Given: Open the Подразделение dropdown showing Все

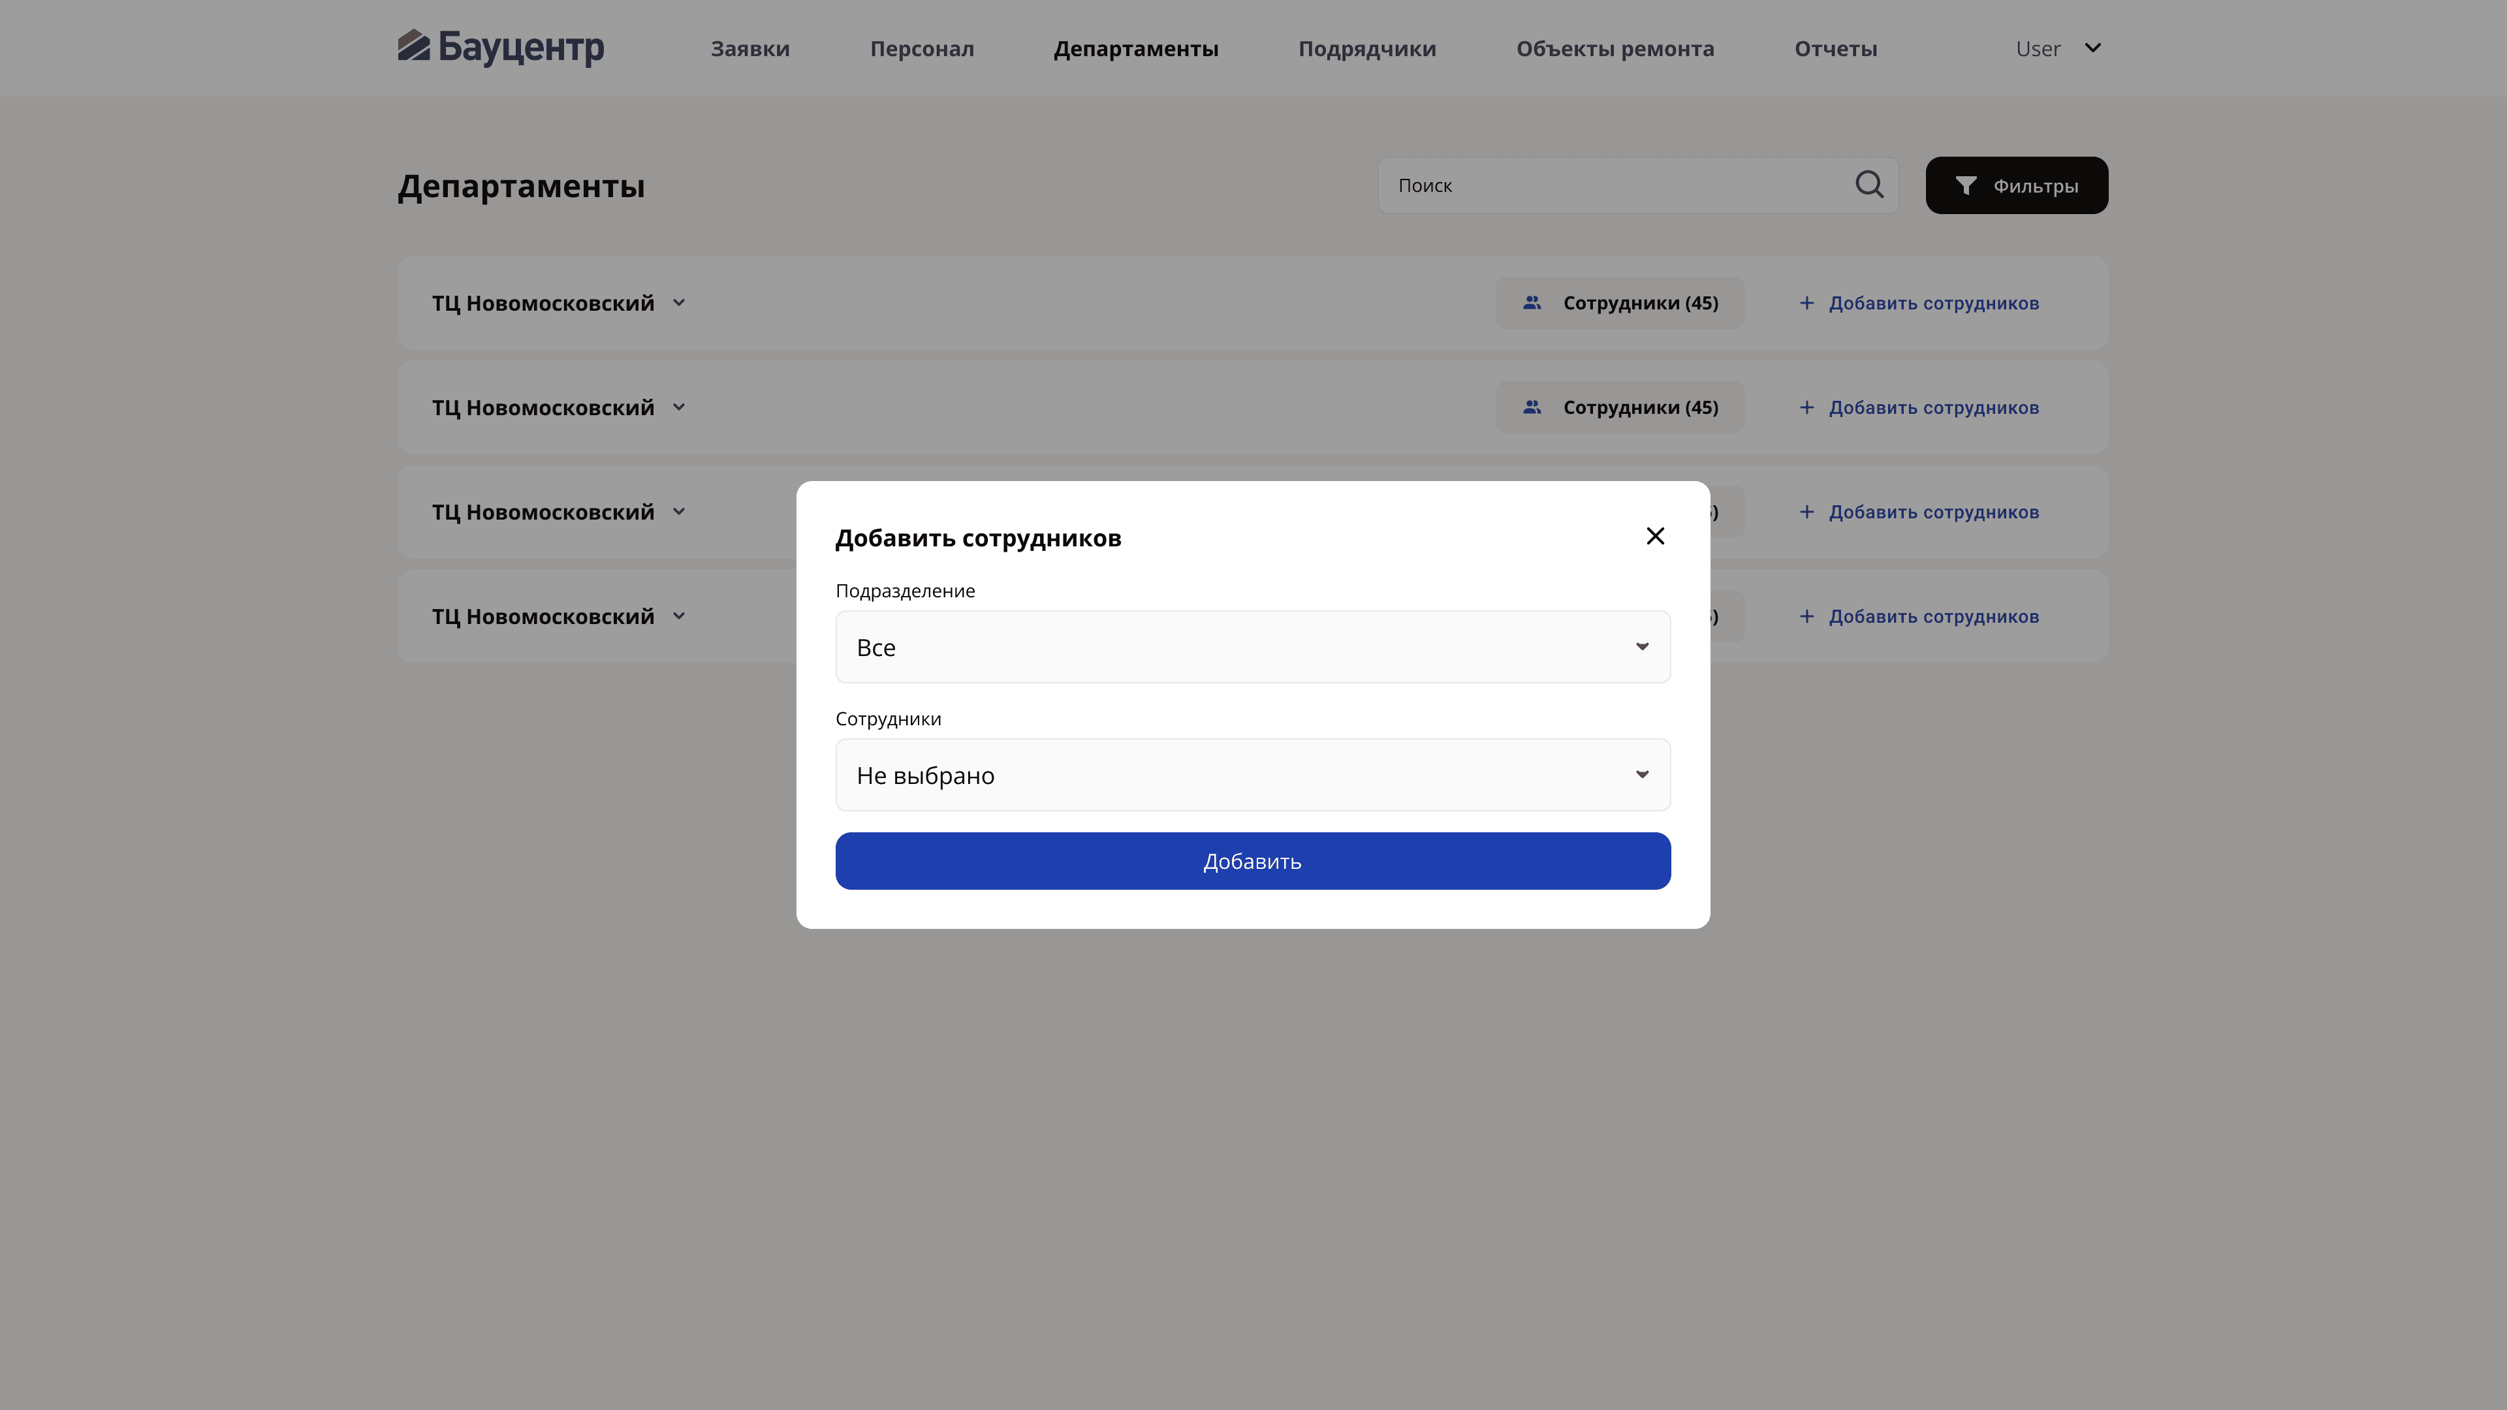Looking at the screenshot, I should coord(1253,647).
